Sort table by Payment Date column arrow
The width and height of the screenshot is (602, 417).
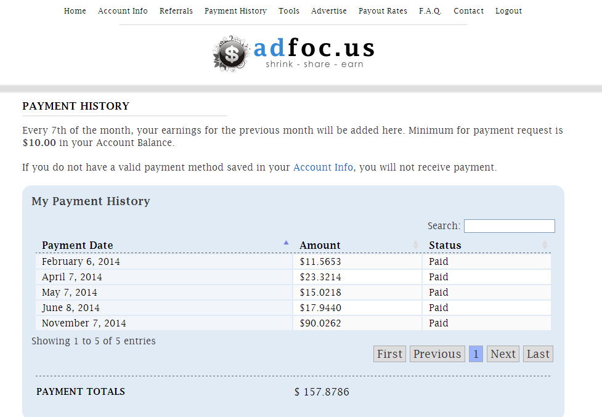tap(286, 243)
